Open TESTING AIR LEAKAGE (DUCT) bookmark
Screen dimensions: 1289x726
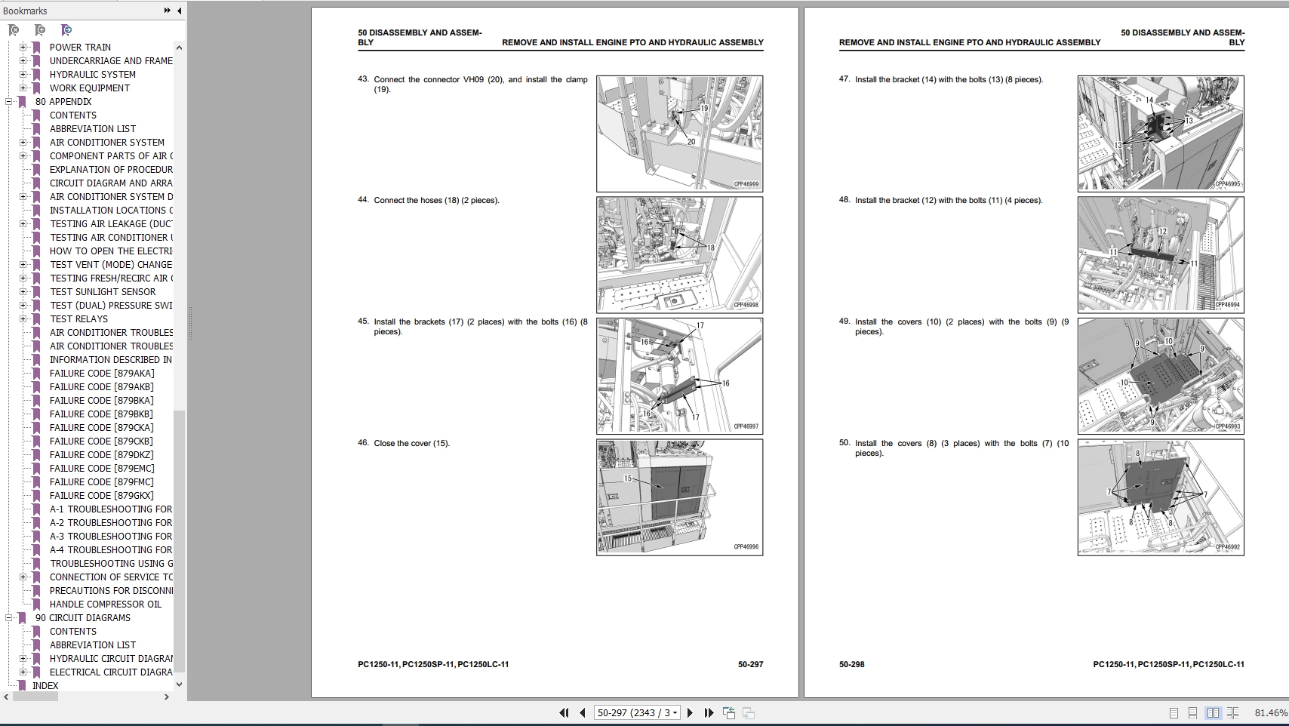coord(111,223)
